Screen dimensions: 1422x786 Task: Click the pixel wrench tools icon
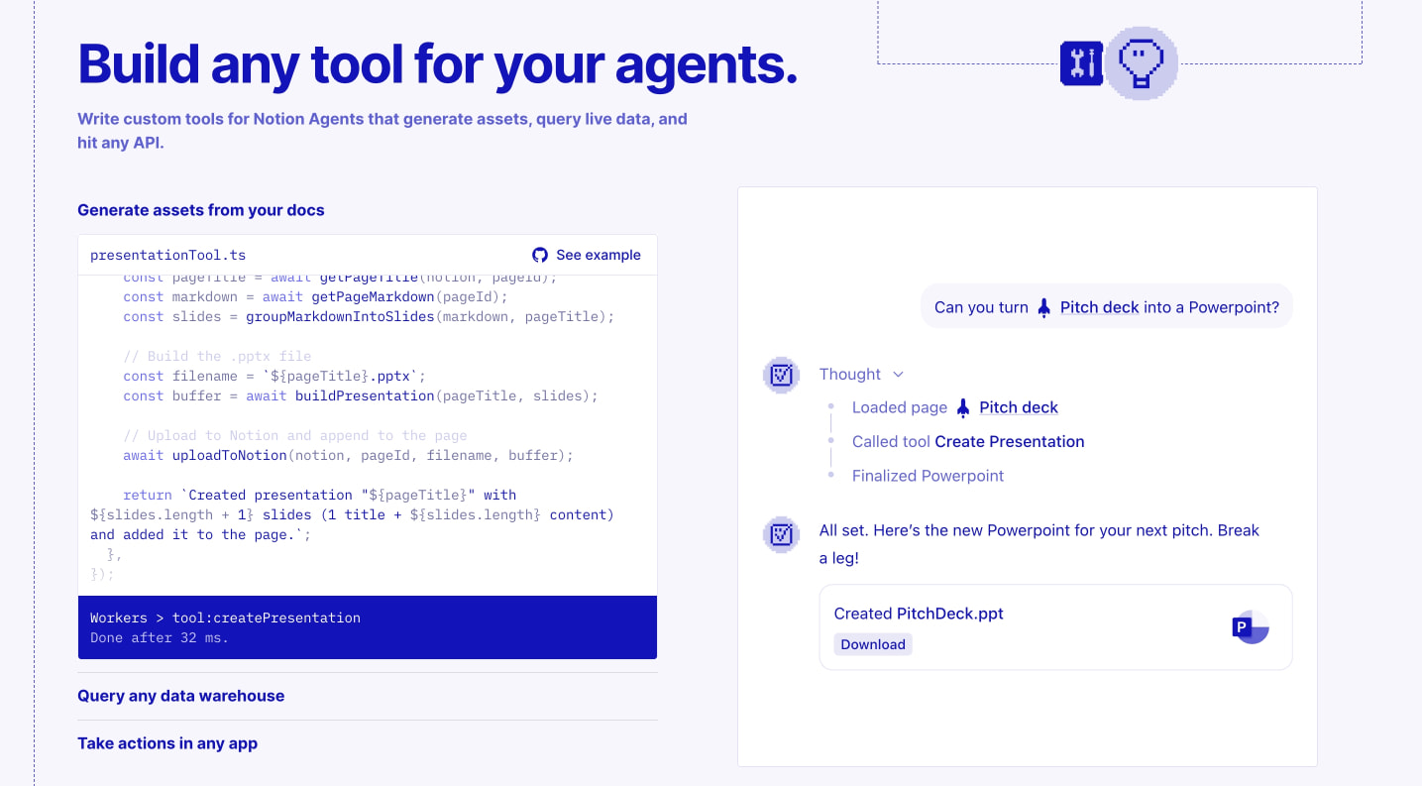tap(1081, 63)
